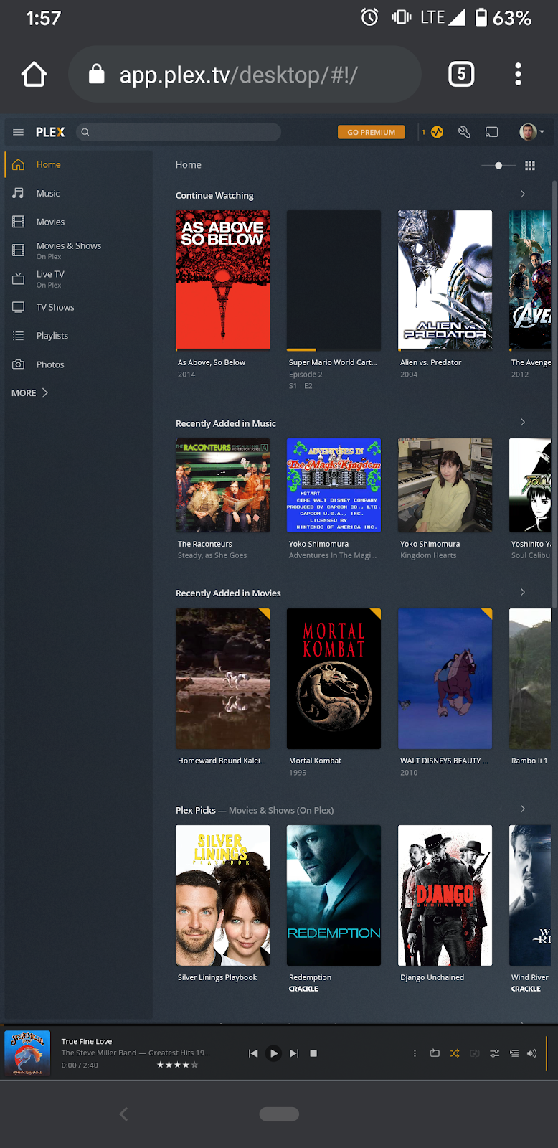This screenshot has width=558, height=1148.
Task: Toggle repeat in the player
Action: pos(435,1053)
